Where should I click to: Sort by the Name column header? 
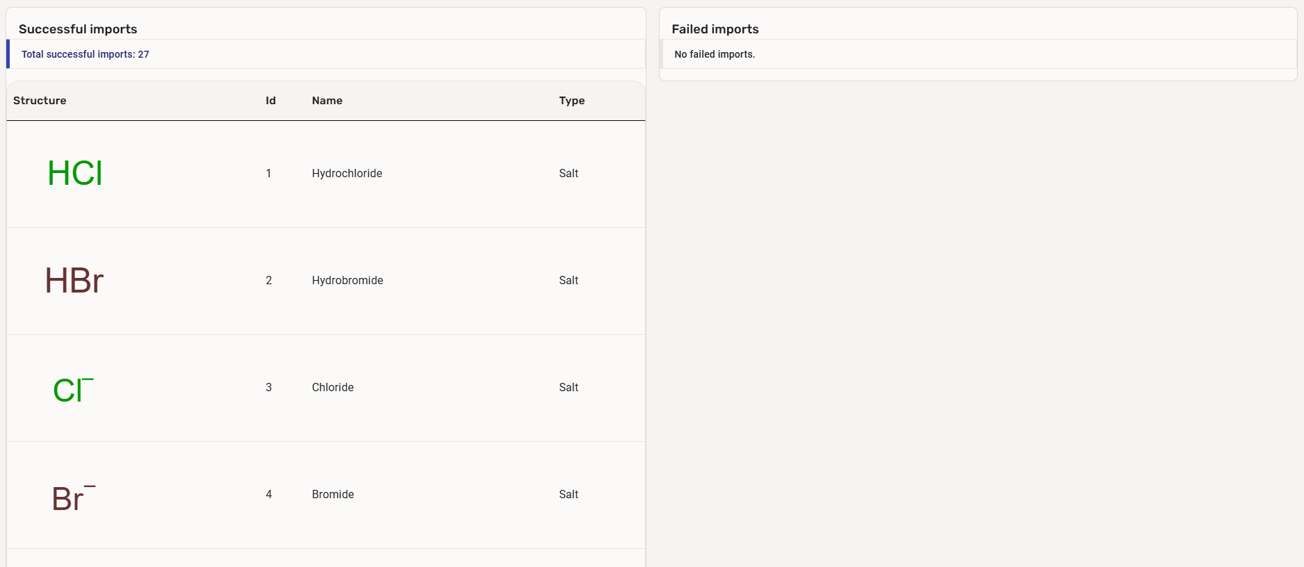pyautogui.click(x=327, y=101)
